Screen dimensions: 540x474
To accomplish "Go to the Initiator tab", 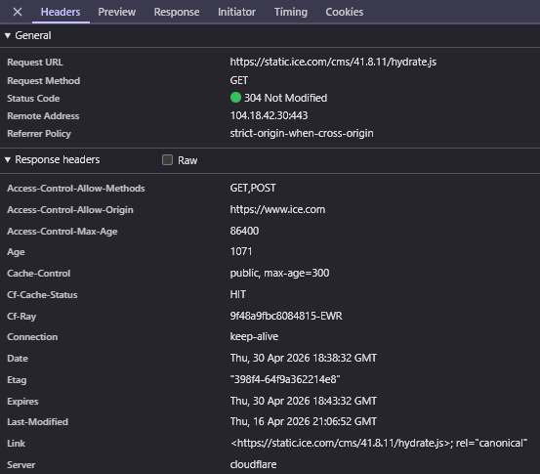I will click(x=236, y=12).
